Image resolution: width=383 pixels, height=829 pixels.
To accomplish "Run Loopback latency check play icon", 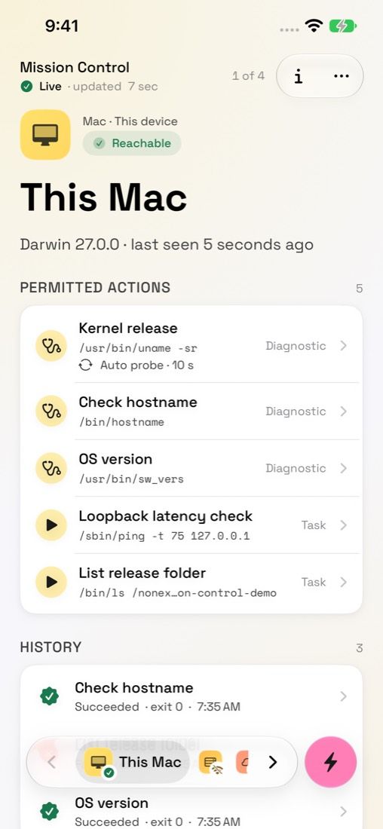I will tap(51, 525).
